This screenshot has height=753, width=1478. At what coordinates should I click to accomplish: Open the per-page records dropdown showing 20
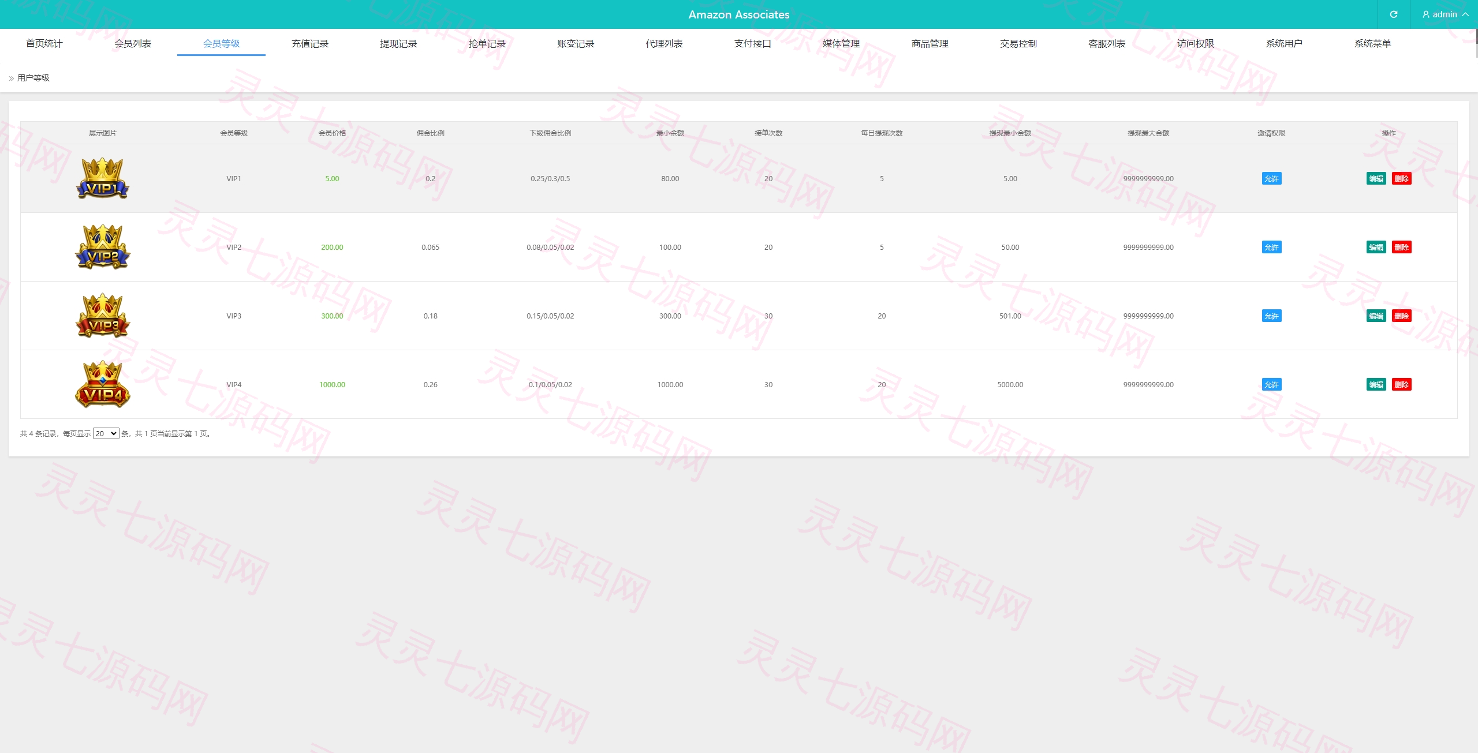(106, 433)
